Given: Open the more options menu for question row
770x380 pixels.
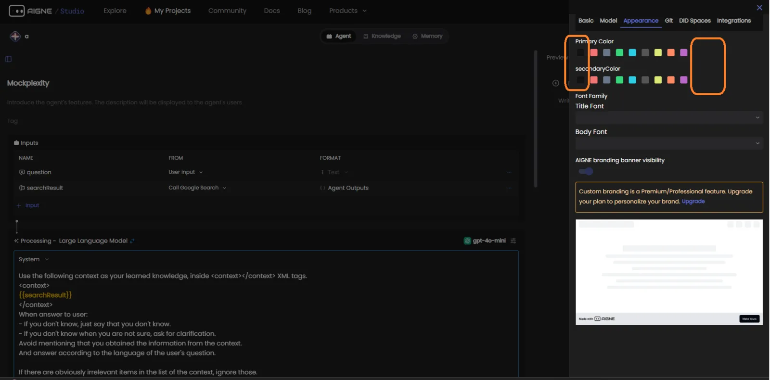Looking at the screenshot, I should [509, 172].
